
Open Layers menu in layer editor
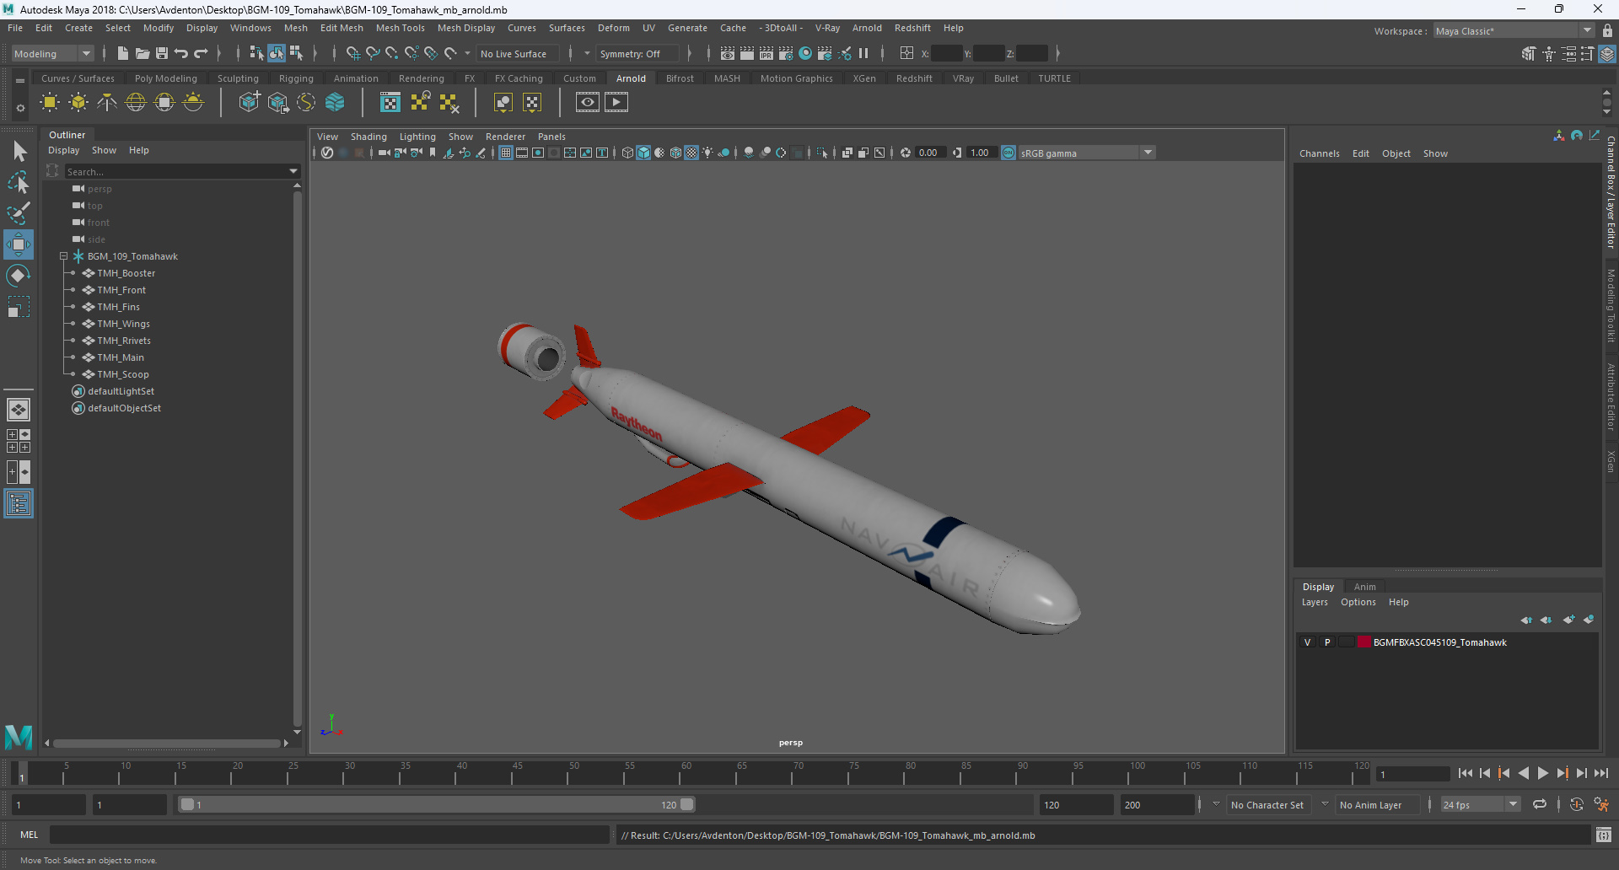coord(1315,602)
